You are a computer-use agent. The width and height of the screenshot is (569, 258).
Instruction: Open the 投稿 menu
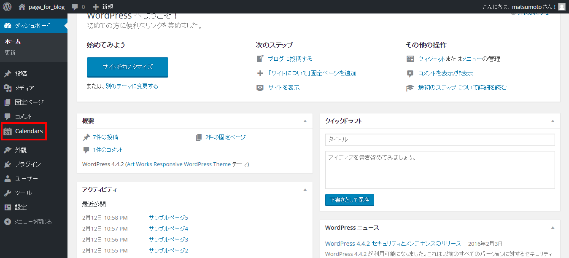tap(21, 74)
